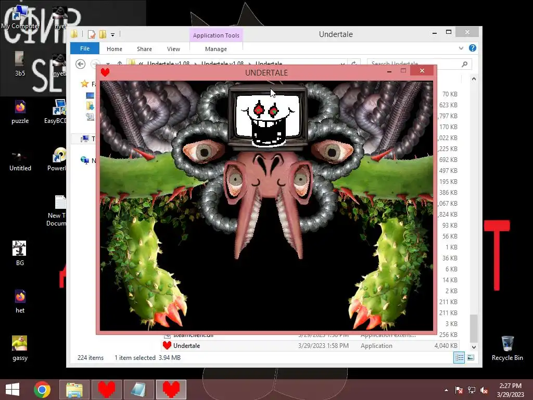The height and width of the screenshot is (400, 533).
Task: Select the gassy desktop icon
Action: 20,348
